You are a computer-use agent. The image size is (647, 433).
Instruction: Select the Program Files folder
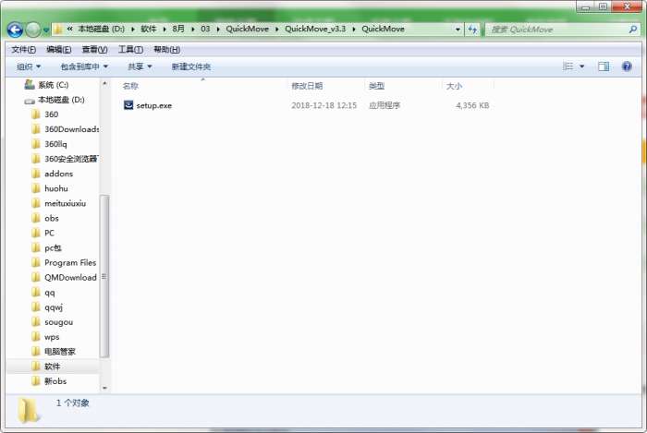(x=64, y=263)
